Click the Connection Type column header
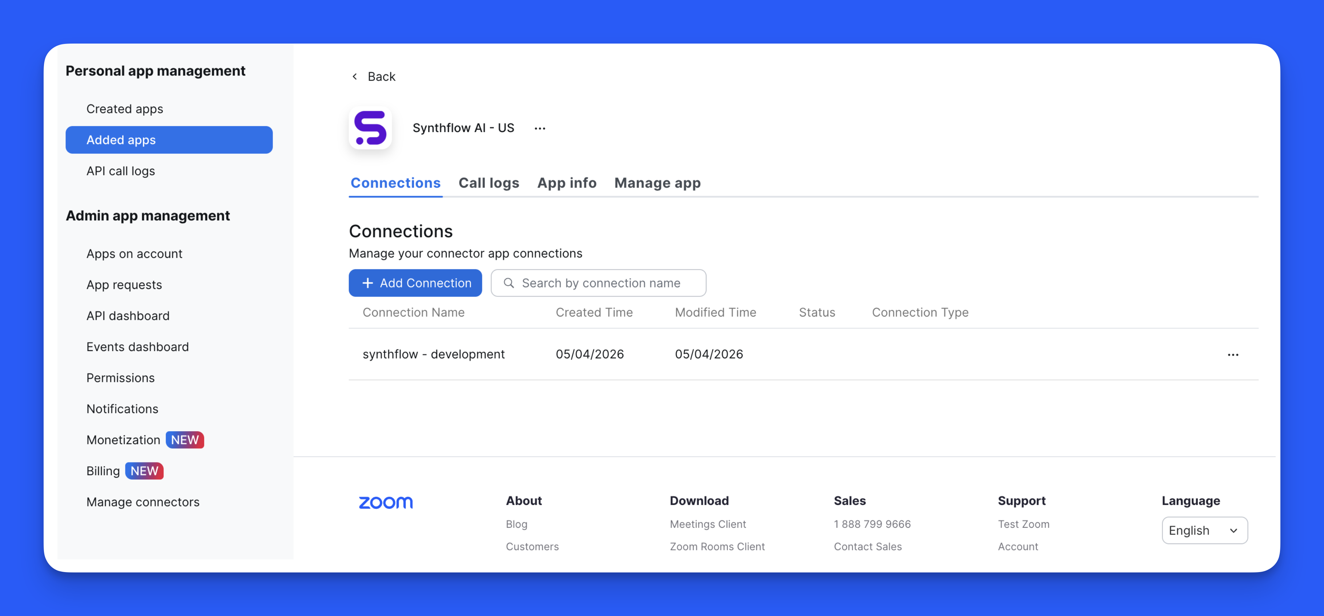The width and height of the screenshot is (1324, 616). [x=920, y=312]
